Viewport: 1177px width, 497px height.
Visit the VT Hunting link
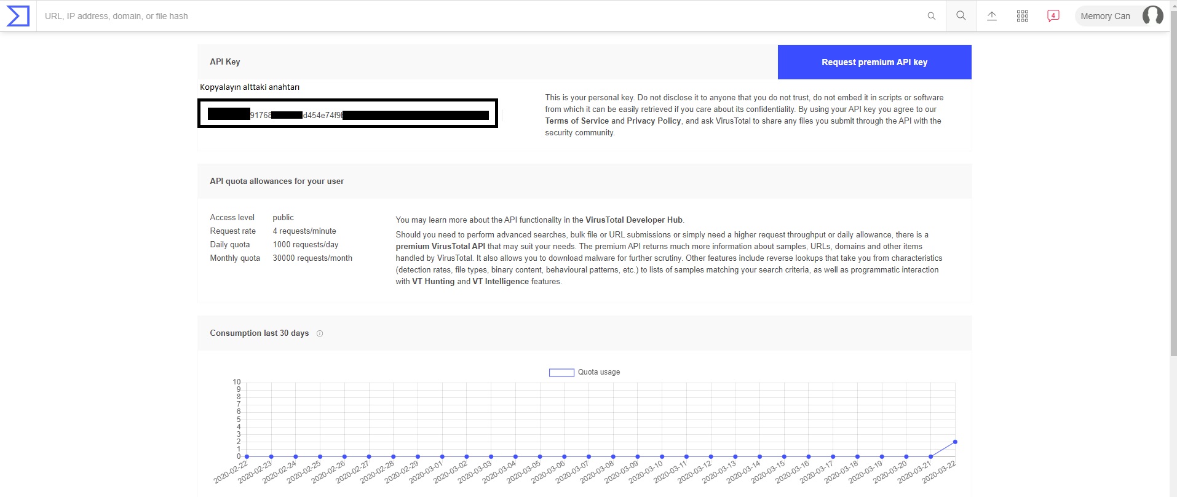433,281
